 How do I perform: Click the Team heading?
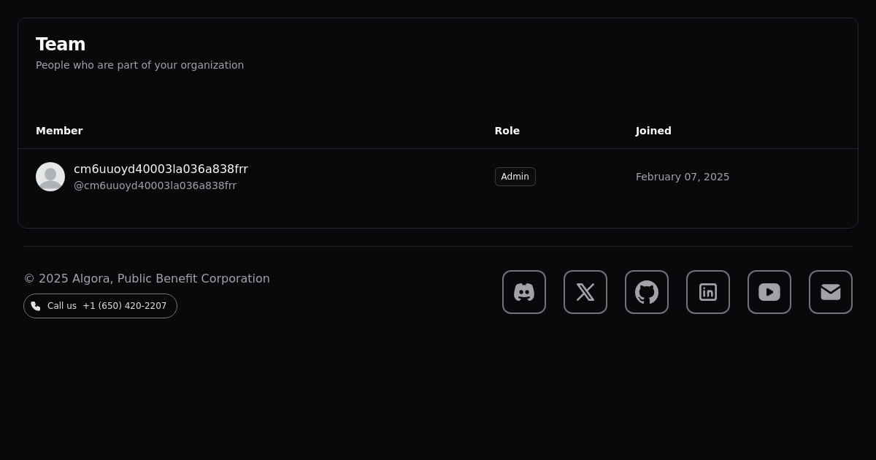(x=61, y=45)
